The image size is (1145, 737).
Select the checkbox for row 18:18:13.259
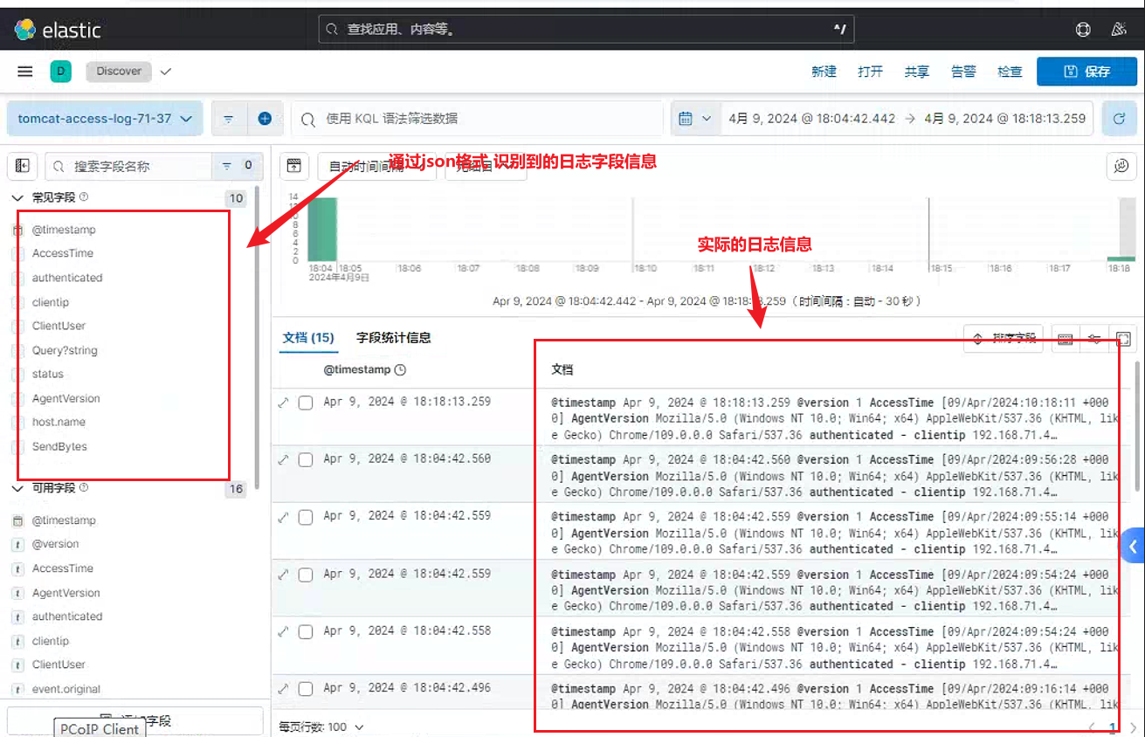pyautogui.click(x=306, y=403)
